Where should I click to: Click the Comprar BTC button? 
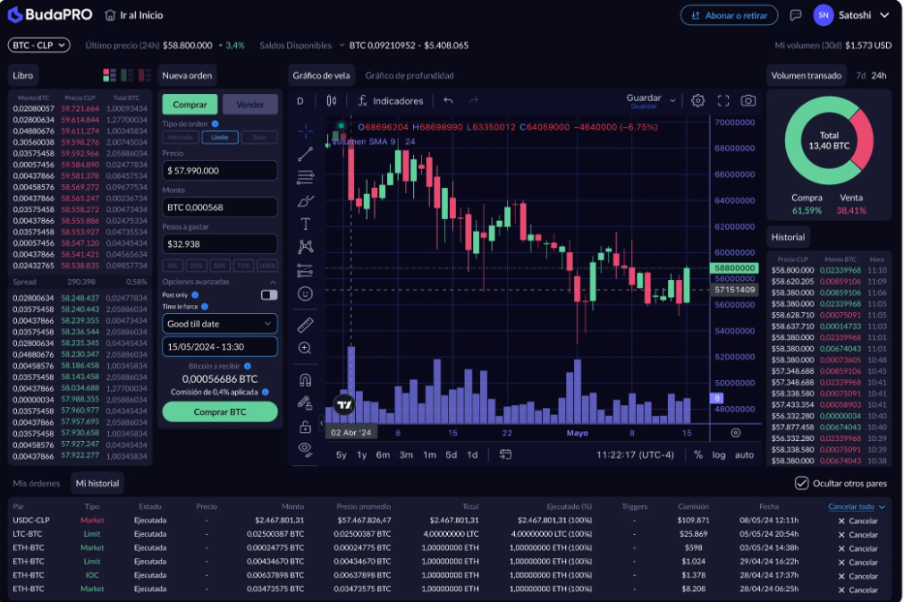click(x=220, y=411)
